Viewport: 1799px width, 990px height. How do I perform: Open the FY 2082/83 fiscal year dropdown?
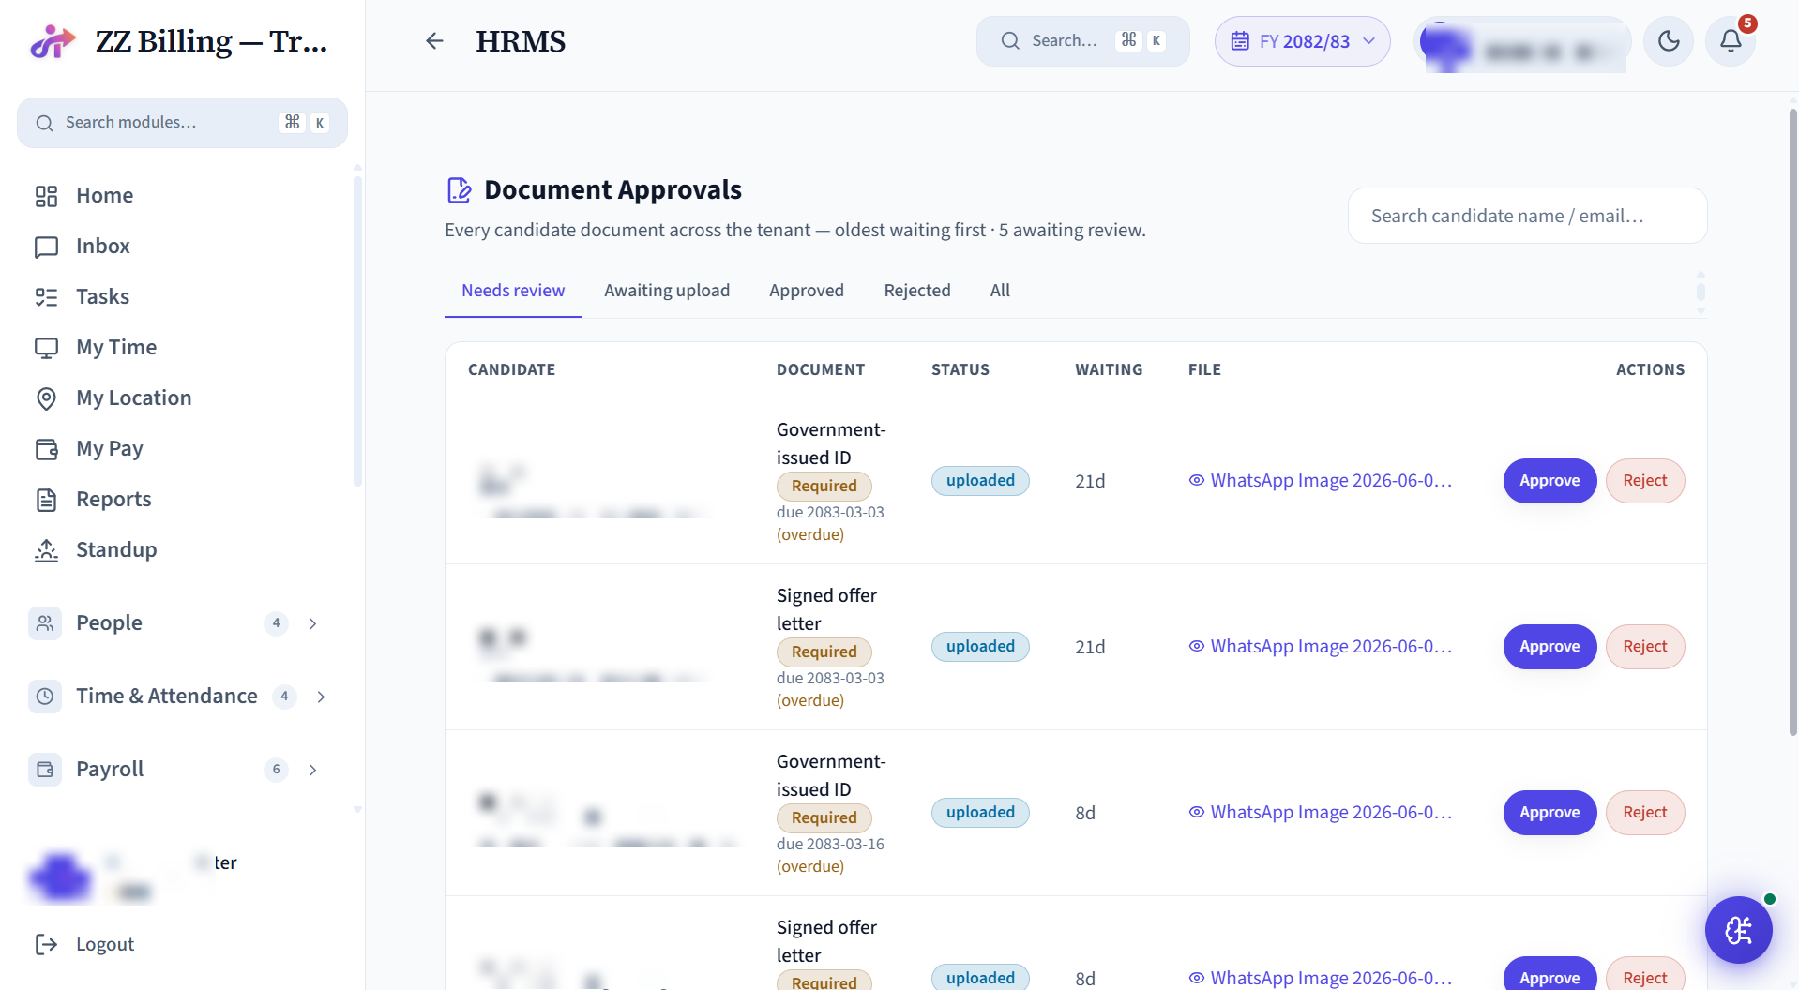click(x=1302, y=41)
